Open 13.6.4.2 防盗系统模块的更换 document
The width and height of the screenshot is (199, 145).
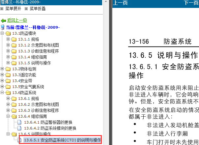click(x=50, y=129)
